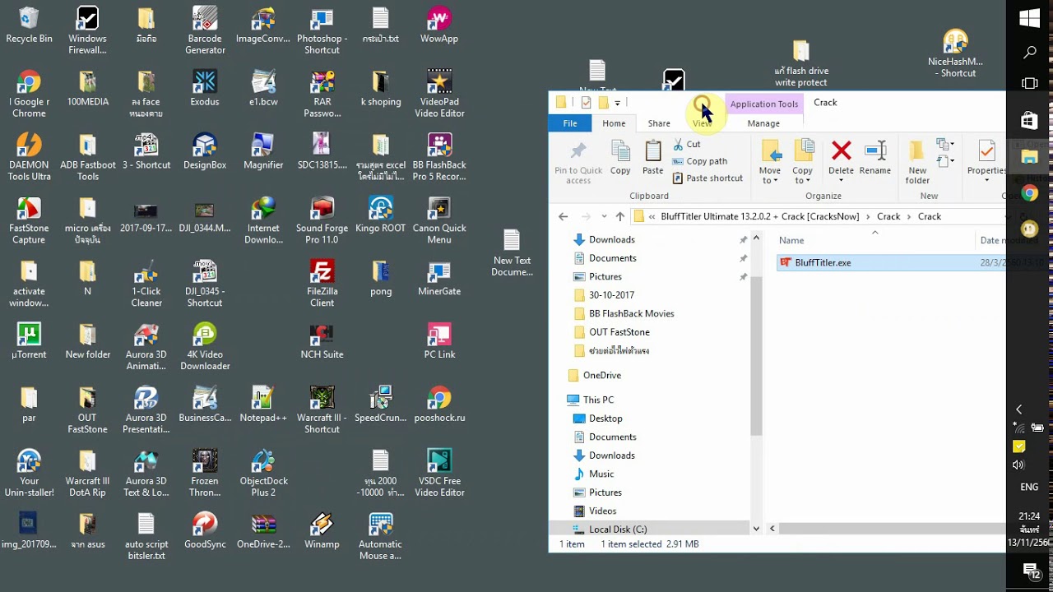
Task: Go up one folder level
Action: 619,217
